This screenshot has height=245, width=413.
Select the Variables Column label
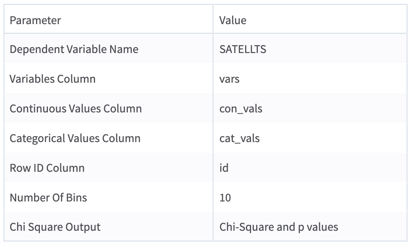(x=53, y=79)
